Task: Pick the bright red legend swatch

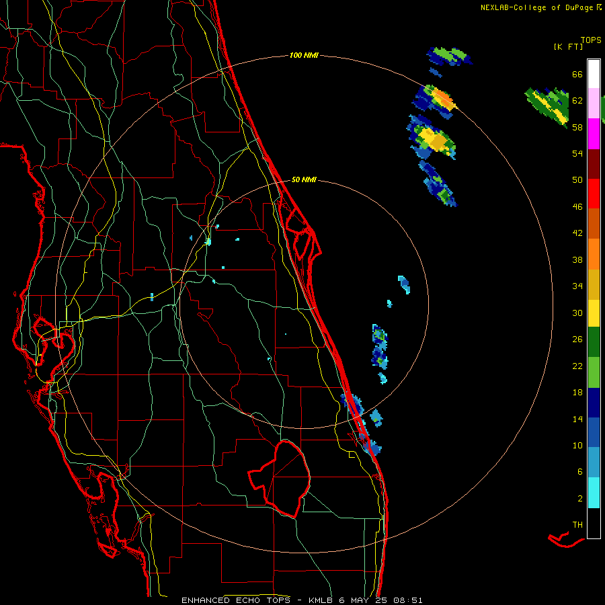Action: pos(594,194)
